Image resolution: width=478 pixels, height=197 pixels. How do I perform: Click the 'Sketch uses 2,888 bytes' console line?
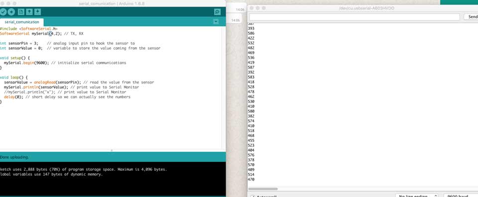click(84, 169)
